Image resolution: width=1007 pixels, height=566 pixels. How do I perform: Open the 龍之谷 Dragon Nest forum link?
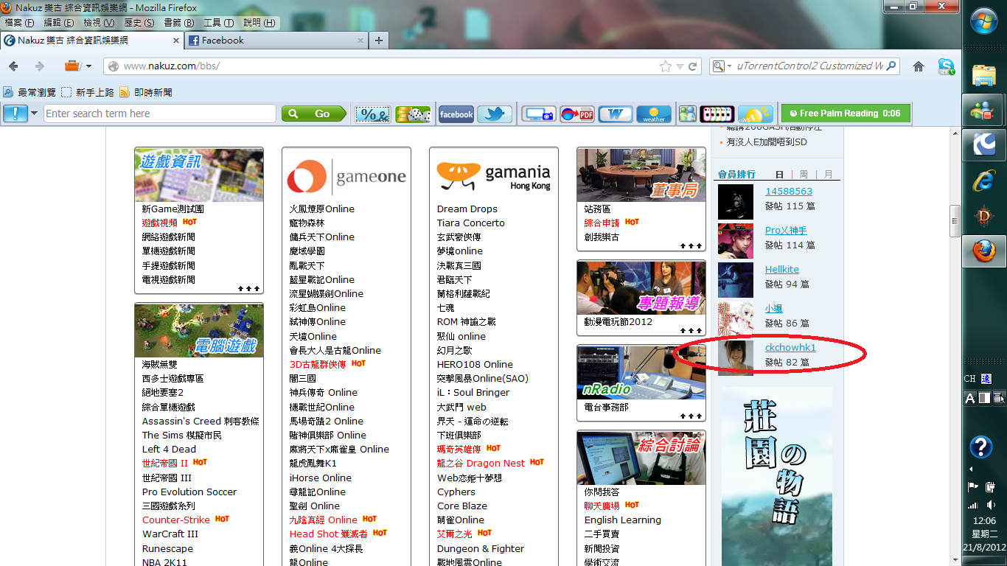[x=481, y=463]
